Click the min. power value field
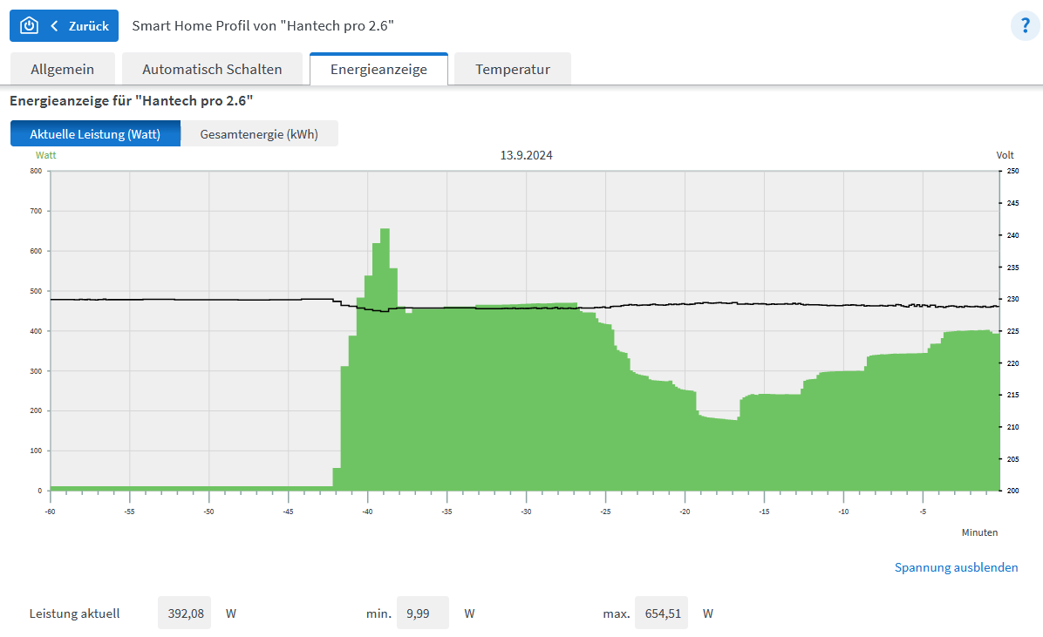 point(423,613)
